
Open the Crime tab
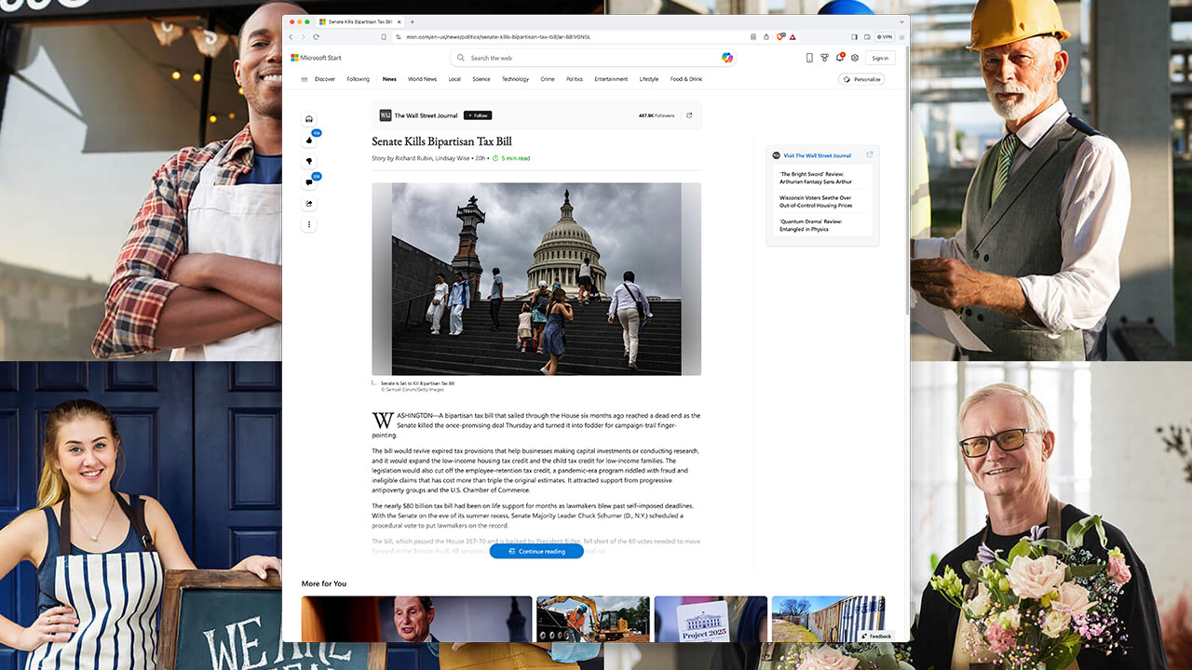click(x=548, y=79)
